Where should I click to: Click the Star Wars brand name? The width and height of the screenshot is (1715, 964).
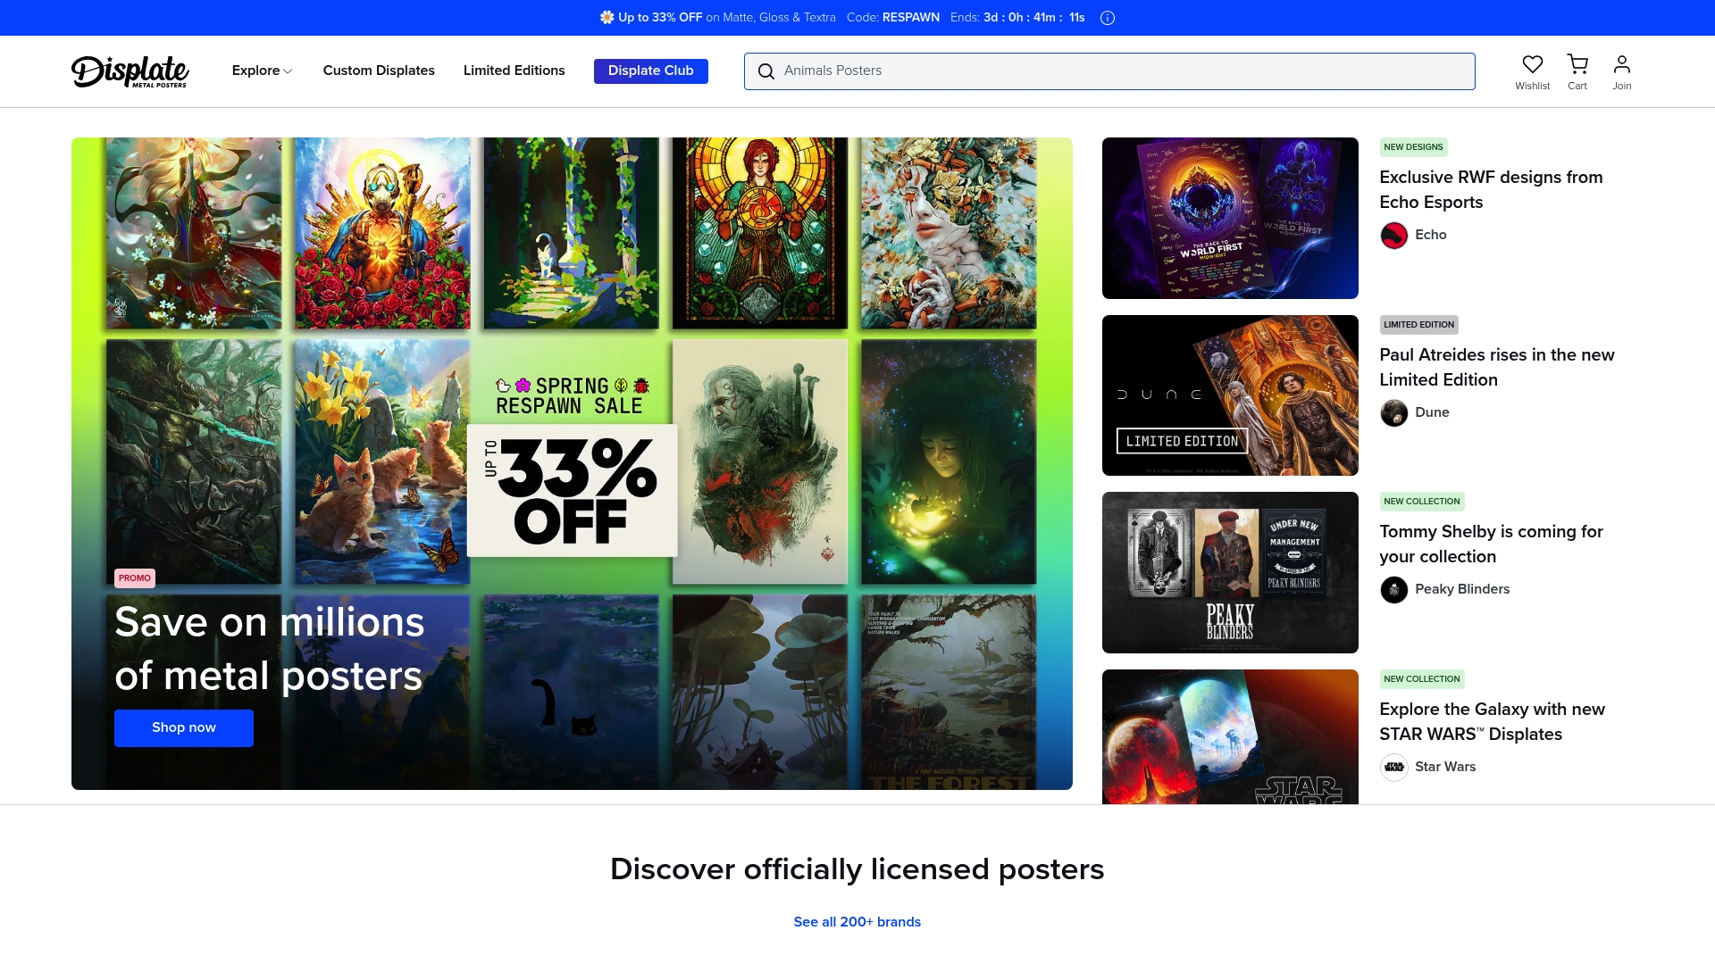(x=1445, y=767)
